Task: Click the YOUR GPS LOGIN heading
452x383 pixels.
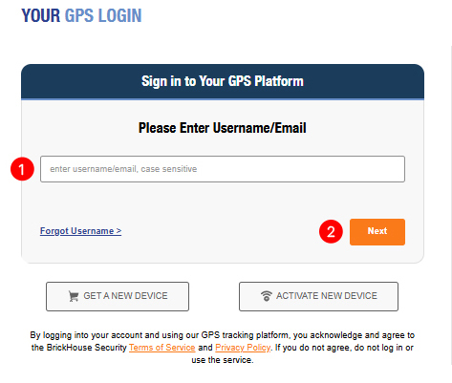Action: click(81, 16)
